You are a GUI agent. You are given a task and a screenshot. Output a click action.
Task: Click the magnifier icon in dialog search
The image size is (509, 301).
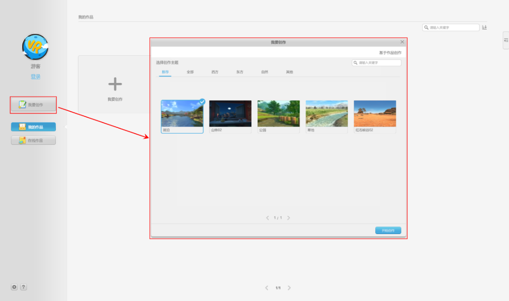pos(355,63)
